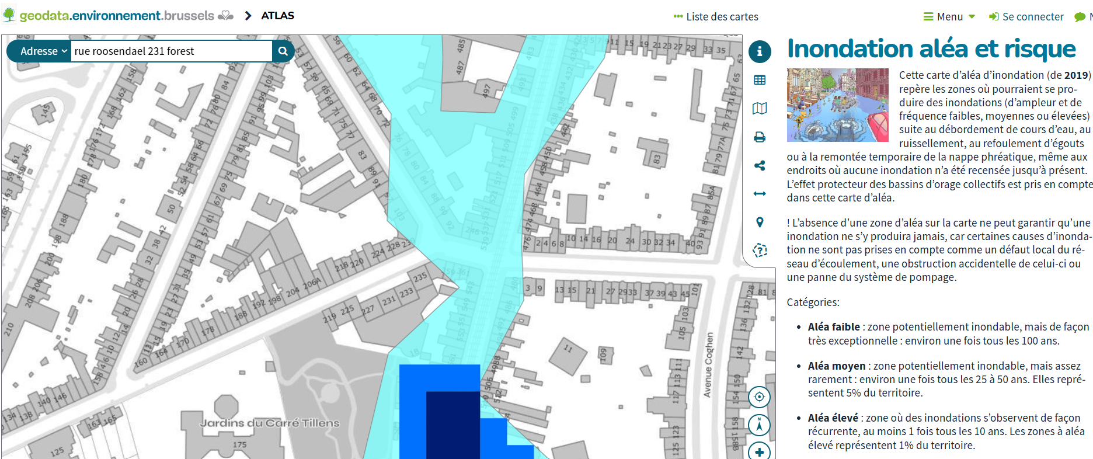Print the map with printer icon
The width and height of the screenshot is (1093, 459).
pos(759,137)
